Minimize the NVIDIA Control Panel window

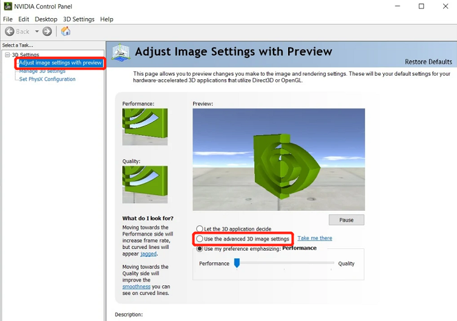click(x=398, y=6)
